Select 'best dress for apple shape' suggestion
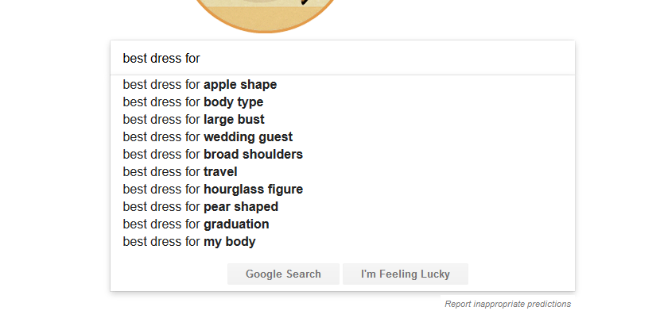 [x=200, y=85]
